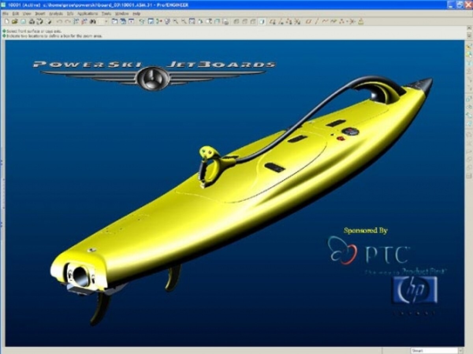Switch display to Wireframe
Viewport: 473px width, 354px height.
pyautogui.click(x=236, y=21)
